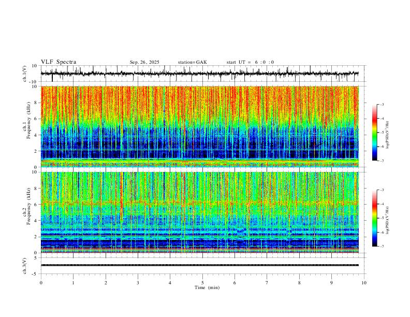This screenshot has height=317, width=410.
Task: Click time axis tick label '0'
Action: point(41,283)
